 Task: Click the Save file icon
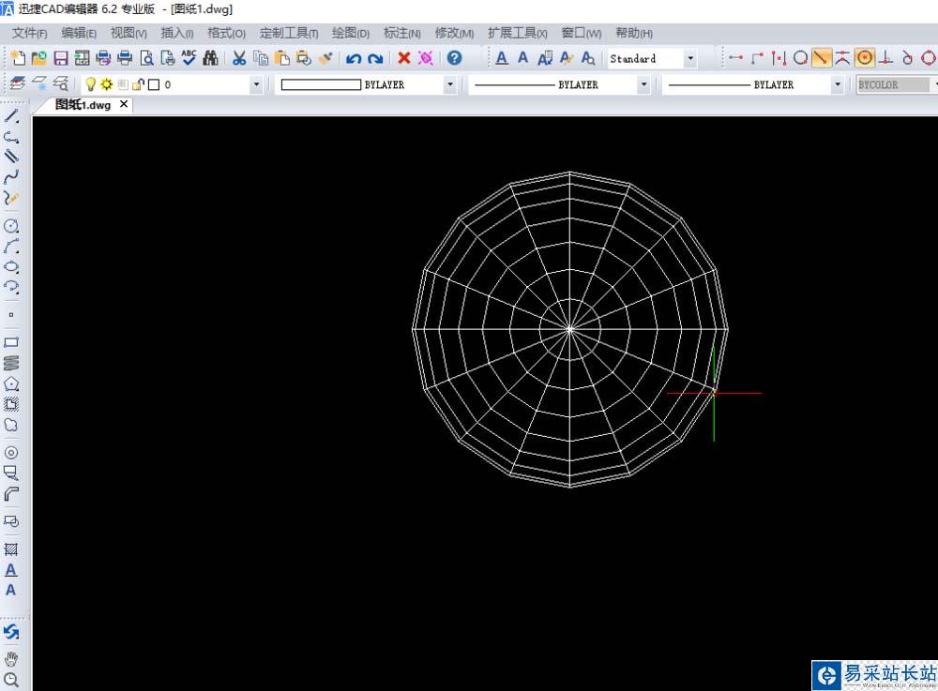pyautogui.click(x=61, y=58)
